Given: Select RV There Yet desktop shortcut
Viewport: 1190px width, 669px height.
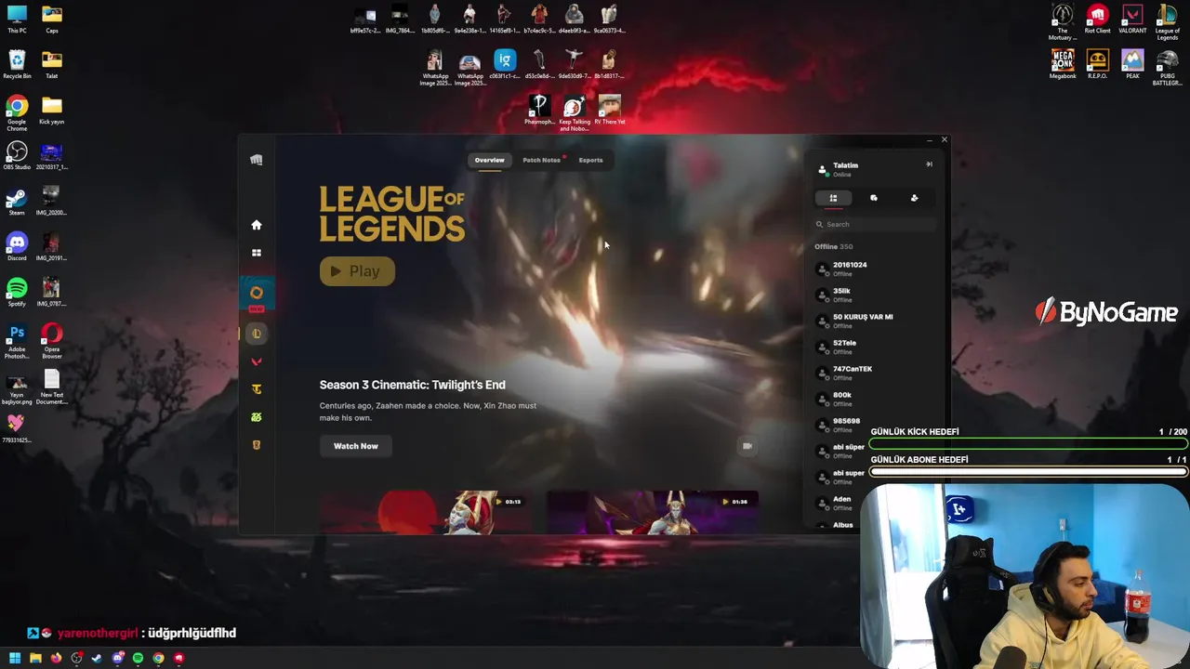Looking at the screenshot, I should pos(610,111).
